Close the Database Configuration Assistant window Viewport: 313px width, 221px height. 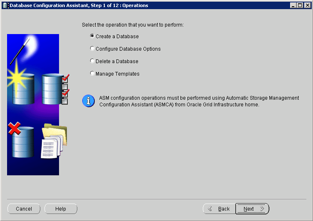pyautogui.click(x=307, y=5)
